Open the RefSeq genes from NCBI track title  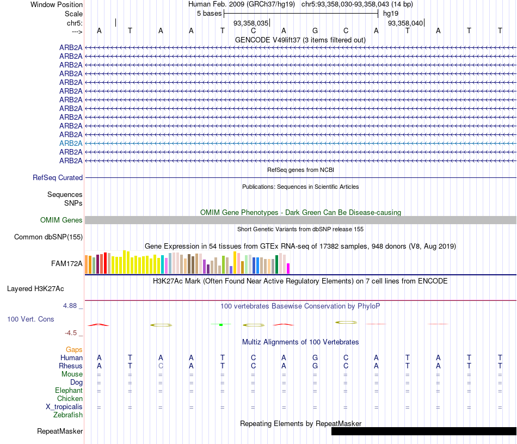[x=300, y=170]
